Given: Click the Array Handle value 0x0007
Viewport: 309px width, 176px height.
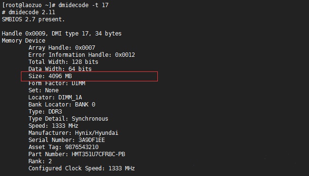Looking at the screenshot, I should pos(85,48).
